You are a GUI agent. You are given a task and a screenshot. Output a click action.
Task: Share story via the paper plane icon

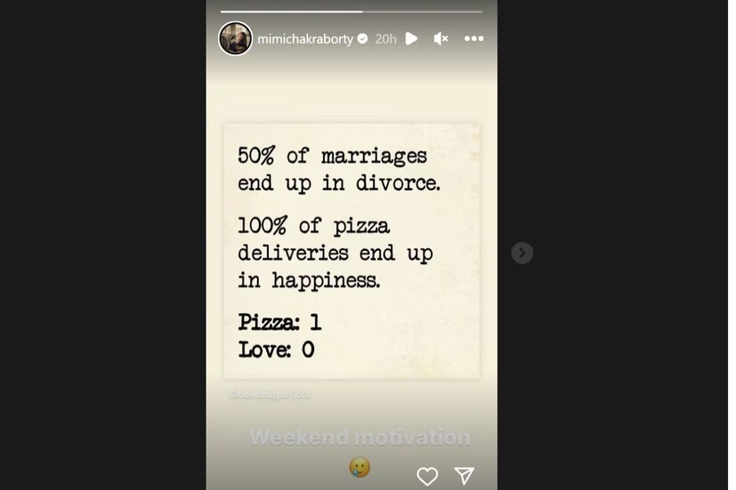[464, 476]
